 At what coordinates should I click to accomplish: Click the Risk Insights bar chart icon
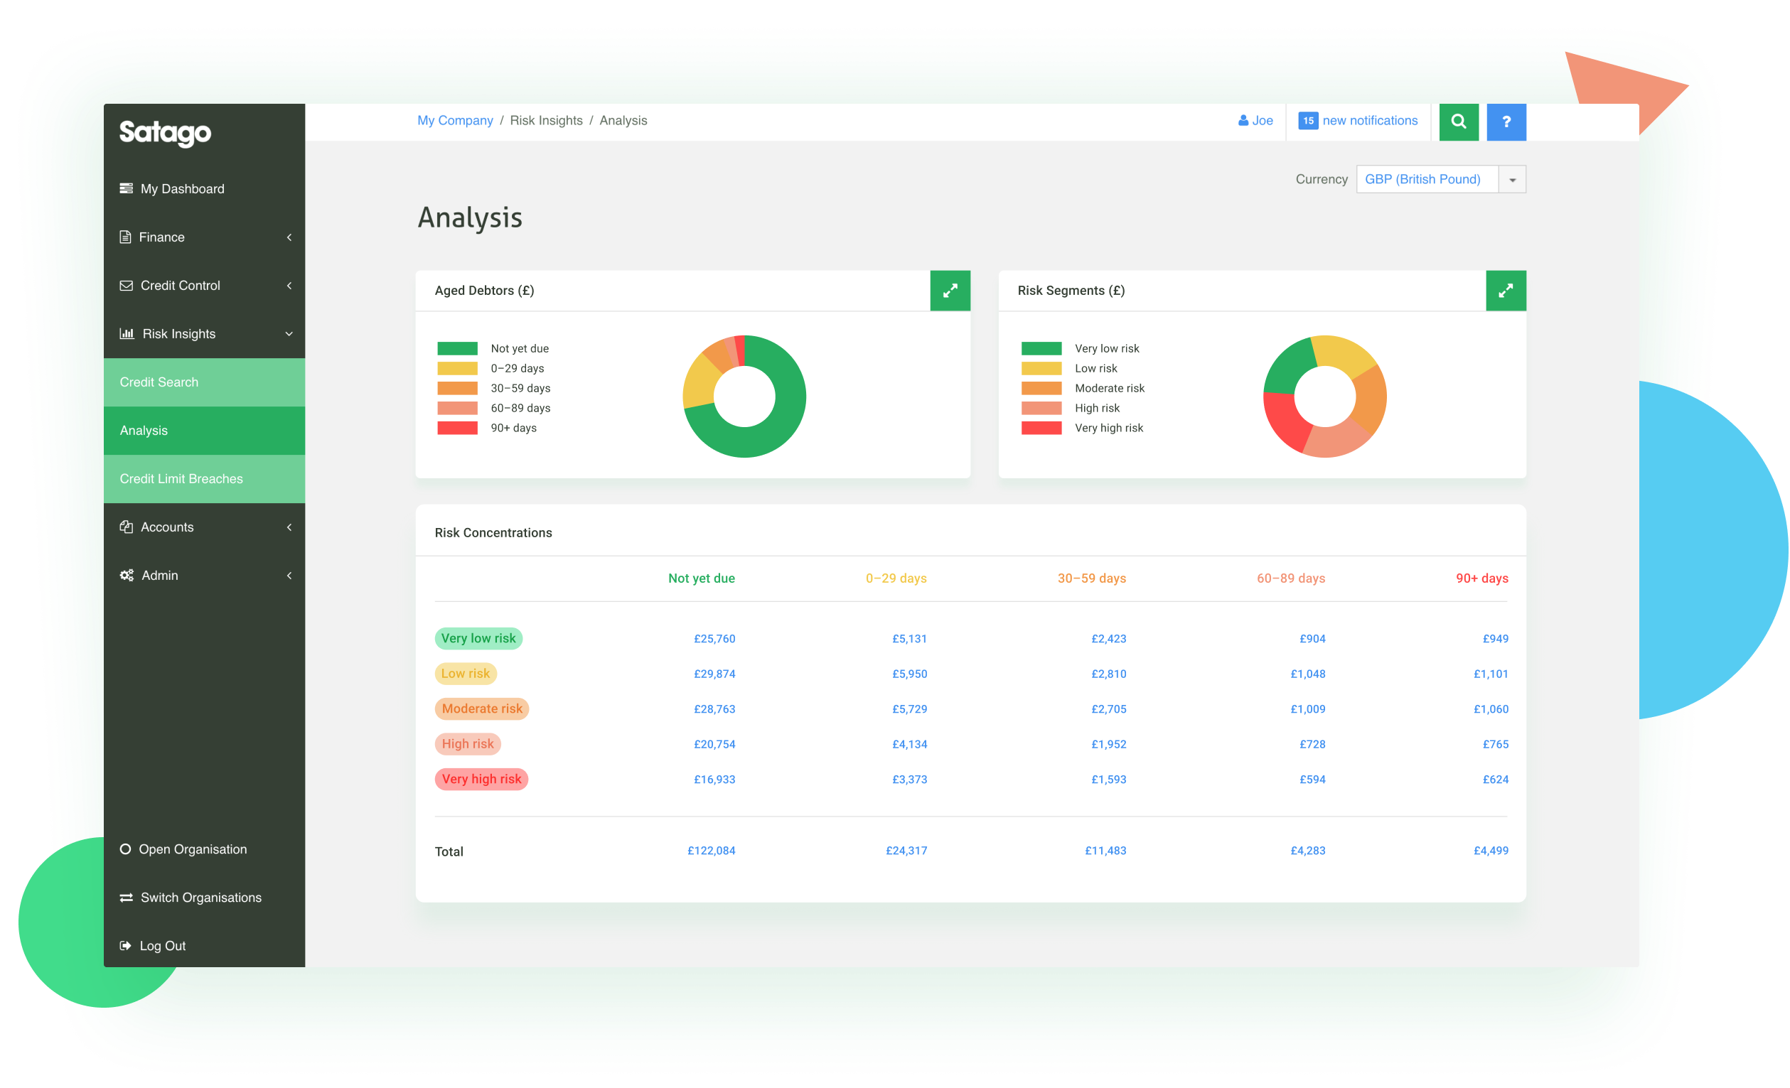pos(128,333)
